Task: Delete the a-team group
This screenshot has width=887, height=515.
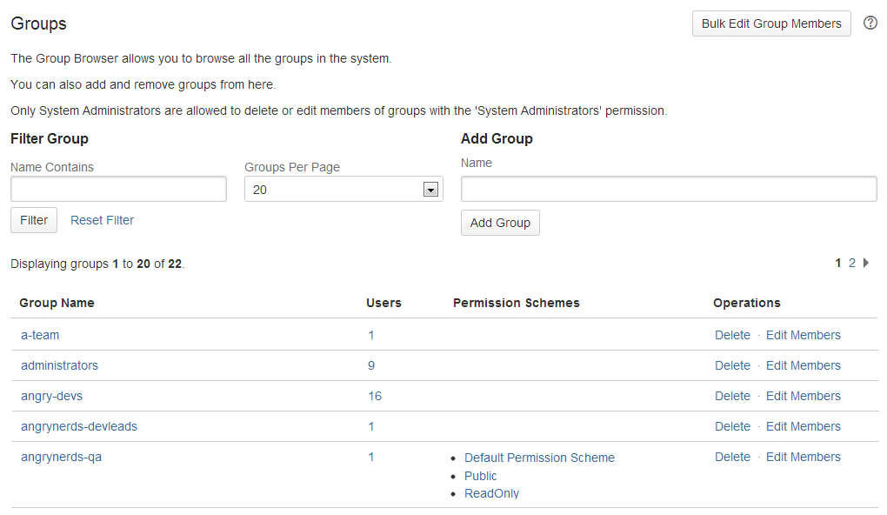Action: (x=732, y=335)
